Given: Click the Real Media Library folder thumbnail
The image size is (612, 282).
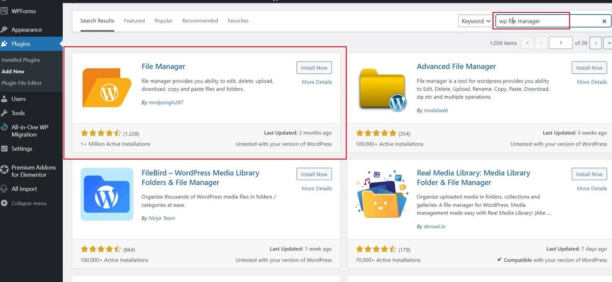Looking at the screenshot, I should 382,194.
